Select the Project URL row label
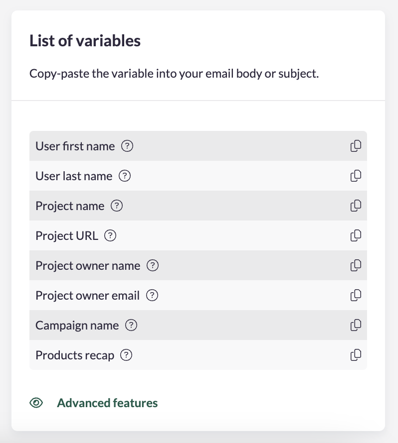Screen dimensions: 398x443 click(67, 236)
